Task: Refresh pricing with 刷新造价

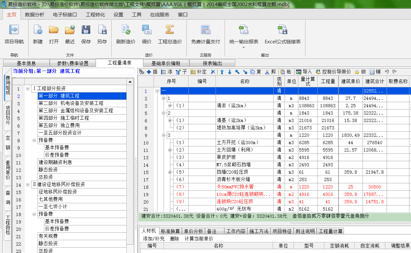Action: tap(126, 34)
